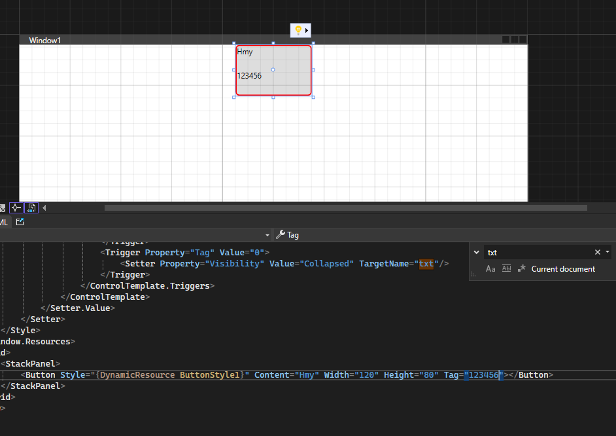Clear the find search text
616x436 pixels.
(597, 253)
